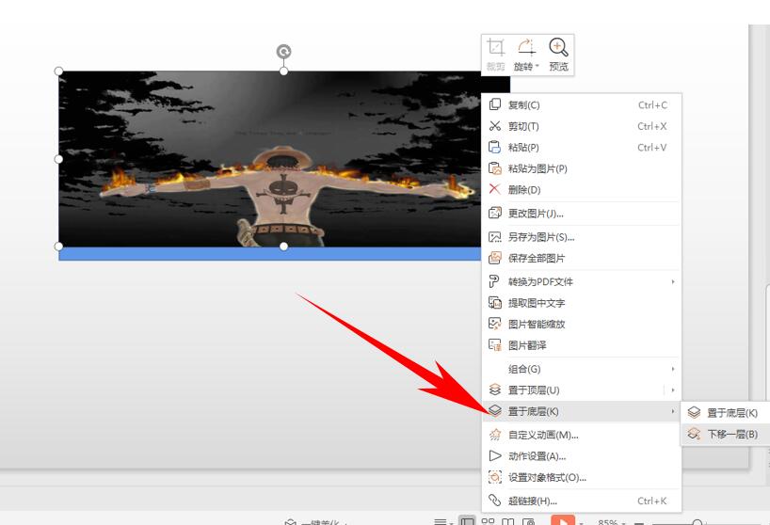Choose 粘贴为图片(P) paste-as-picture option

click(581, 168)
